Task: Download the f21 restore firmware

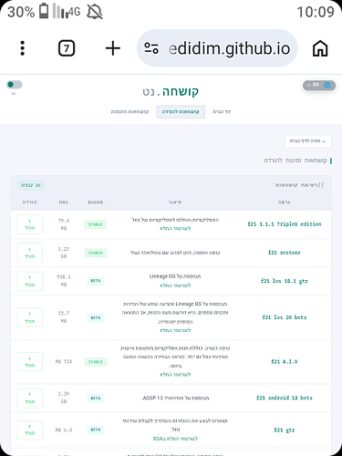Action: point(29,253)
